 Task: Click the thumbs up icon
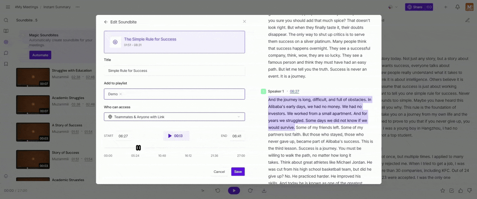[x=461, y=190]
